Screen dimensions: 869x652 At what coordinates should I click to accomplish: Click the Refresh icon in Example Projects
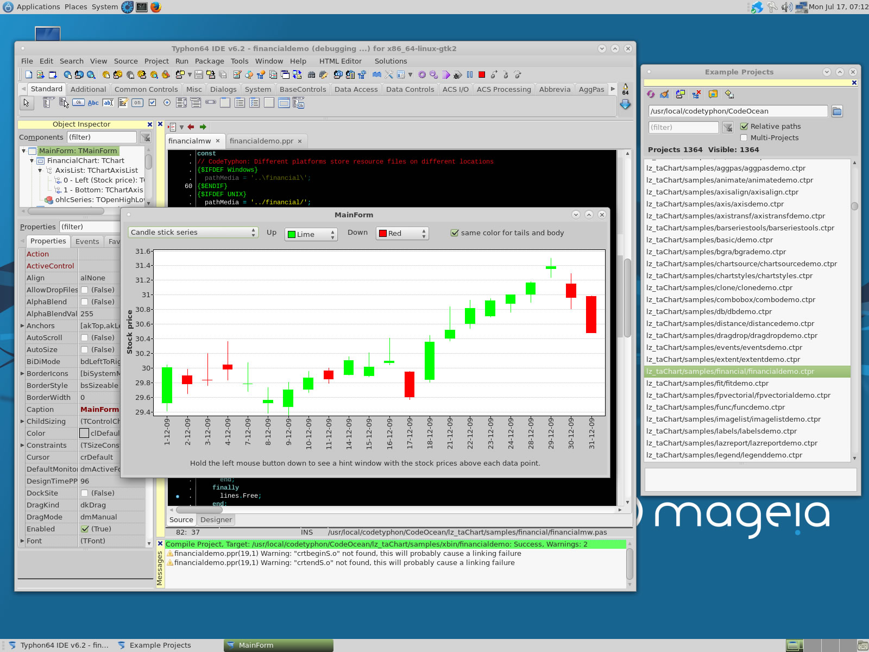pos(651,94)
